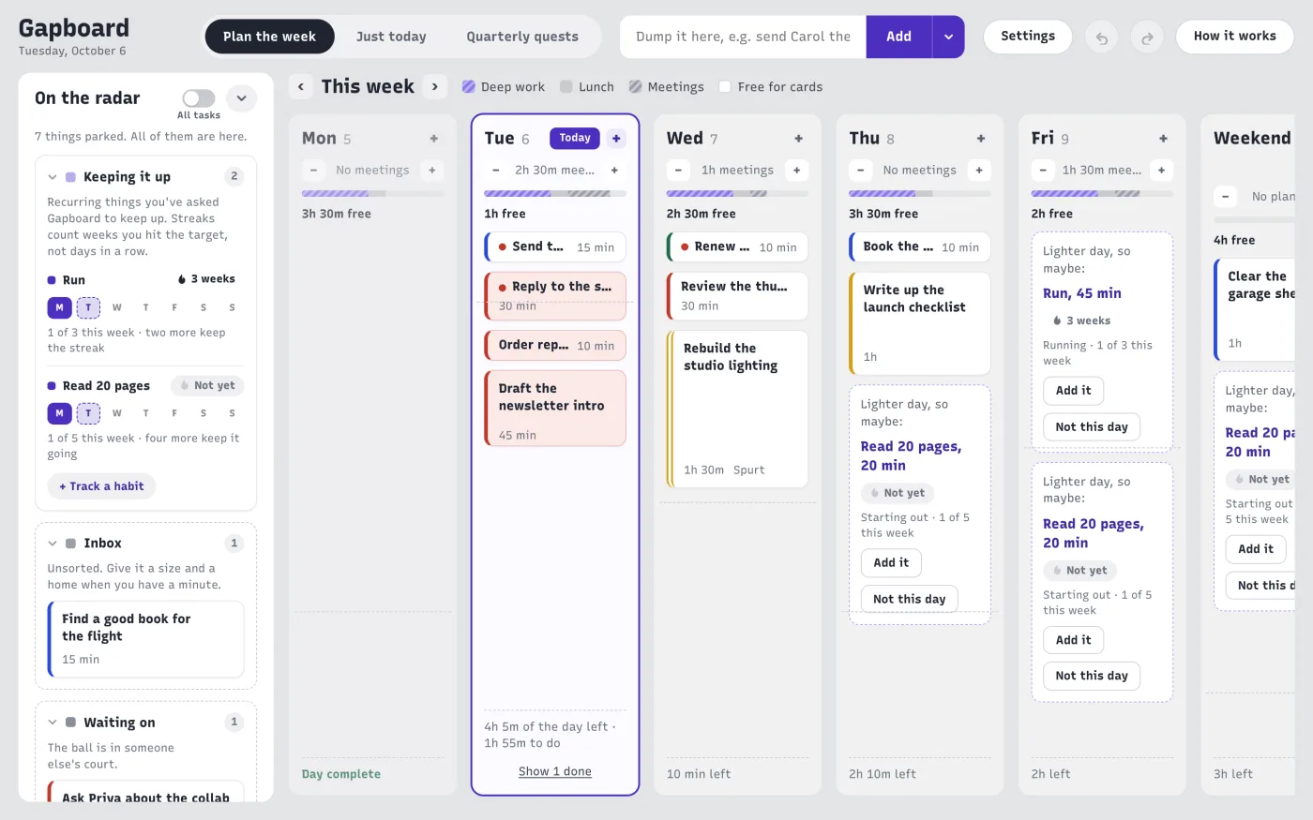Screen dimensions: 1313x820
Task: Toggle the Lunch legend checkbox
Action: pos(566,87)
